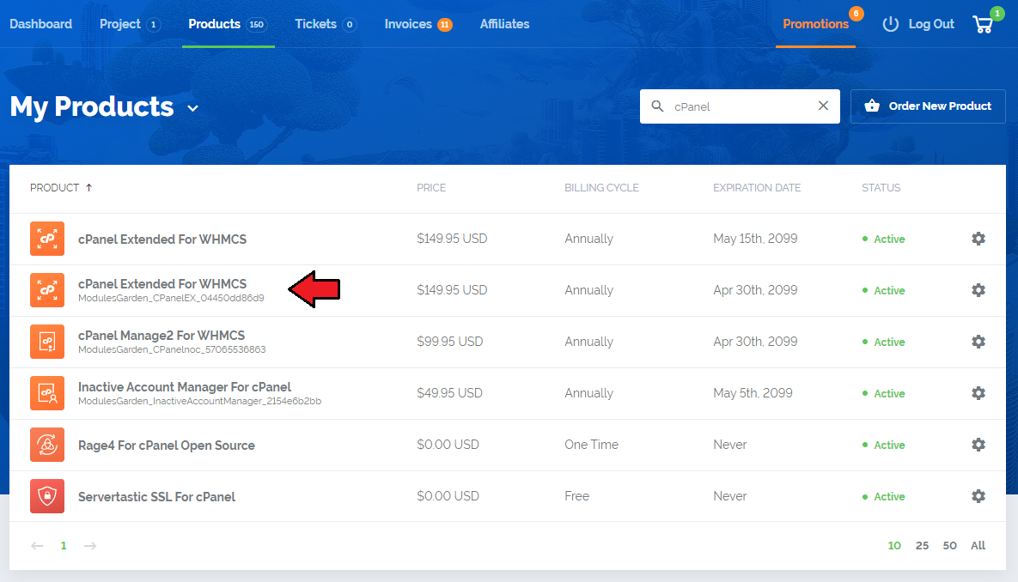Image resolution: width=1018 pixels, height=582 pixels.
Task: Click license key ModulesGarden_InactiveAccountManager_2154e6b2bb
Action: pyautogui.click(x=199, y=402)
